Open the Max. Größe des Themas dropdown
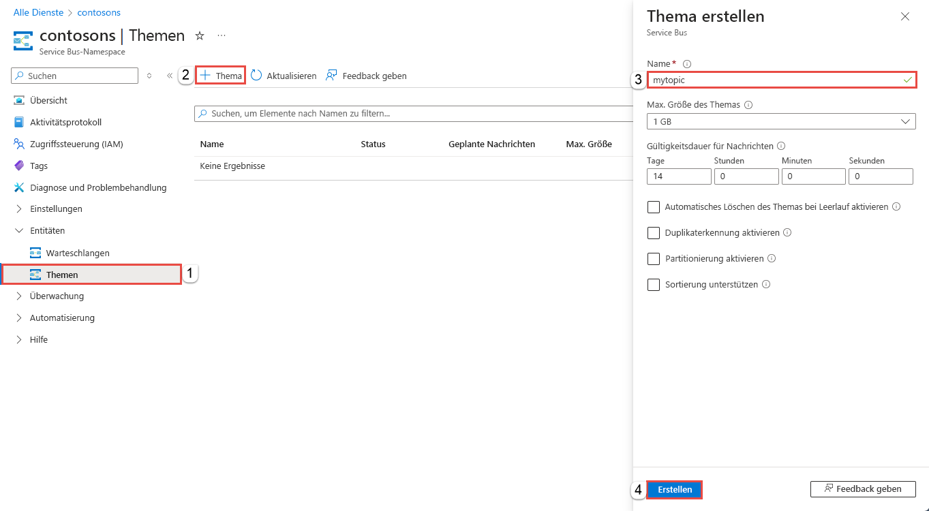 (781, 121)
